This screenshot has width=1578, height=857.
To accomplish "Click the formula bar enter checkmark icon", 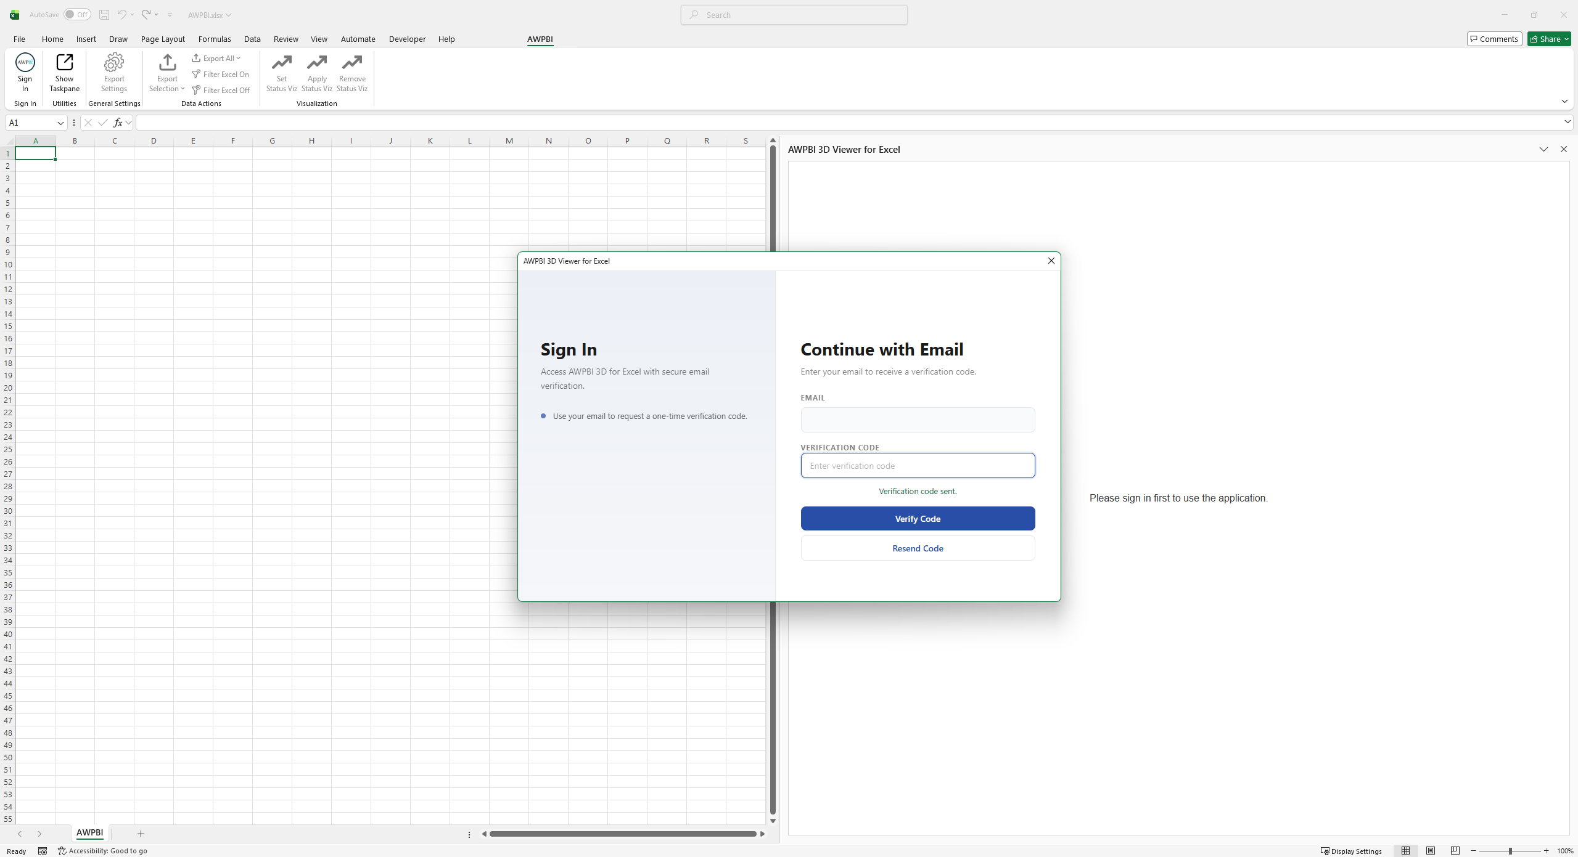I will [103, 123].
